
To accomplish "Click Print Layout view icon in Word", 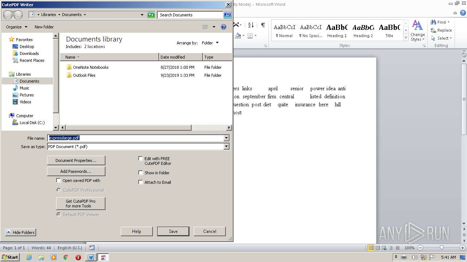I will (x=371, y=248).
